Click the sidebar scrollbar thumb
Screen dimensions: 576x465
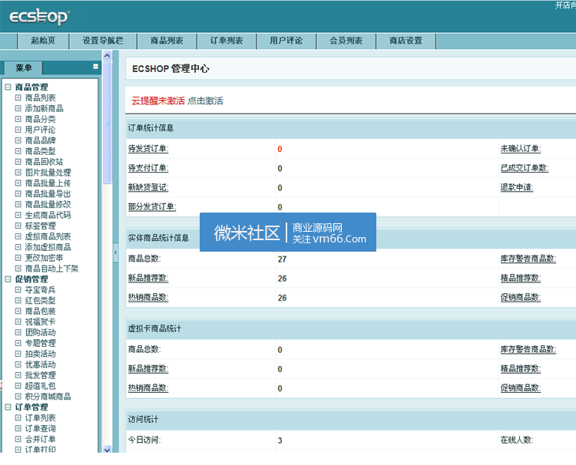(107, 123)
